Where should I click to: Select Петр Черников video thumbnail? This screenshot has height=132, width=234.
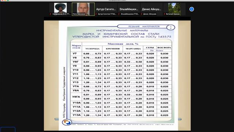83,9
